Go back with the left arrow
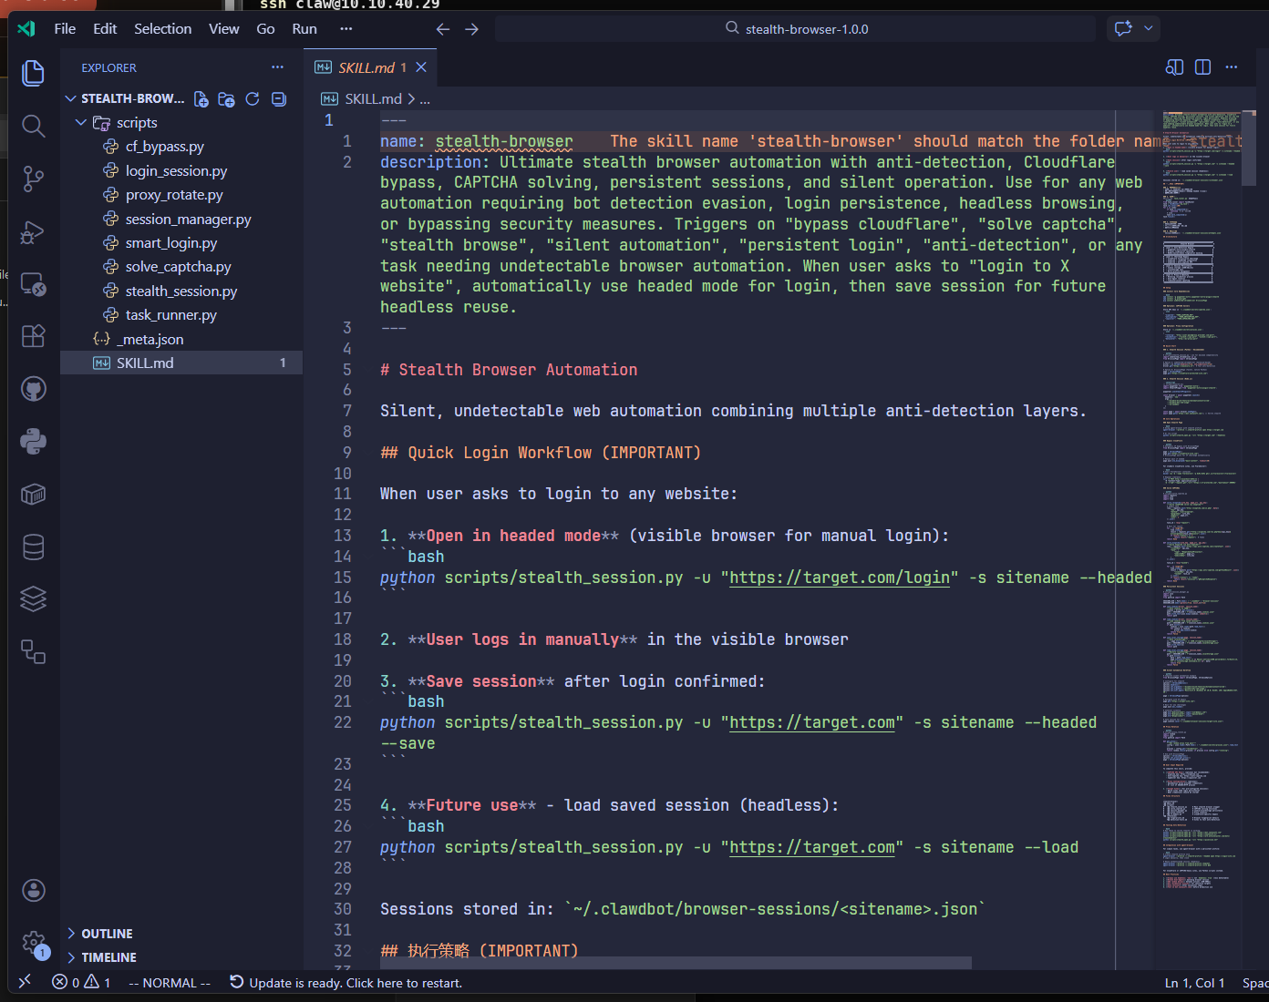This screenshot has height=1002, width=1269. coord(443,29)
